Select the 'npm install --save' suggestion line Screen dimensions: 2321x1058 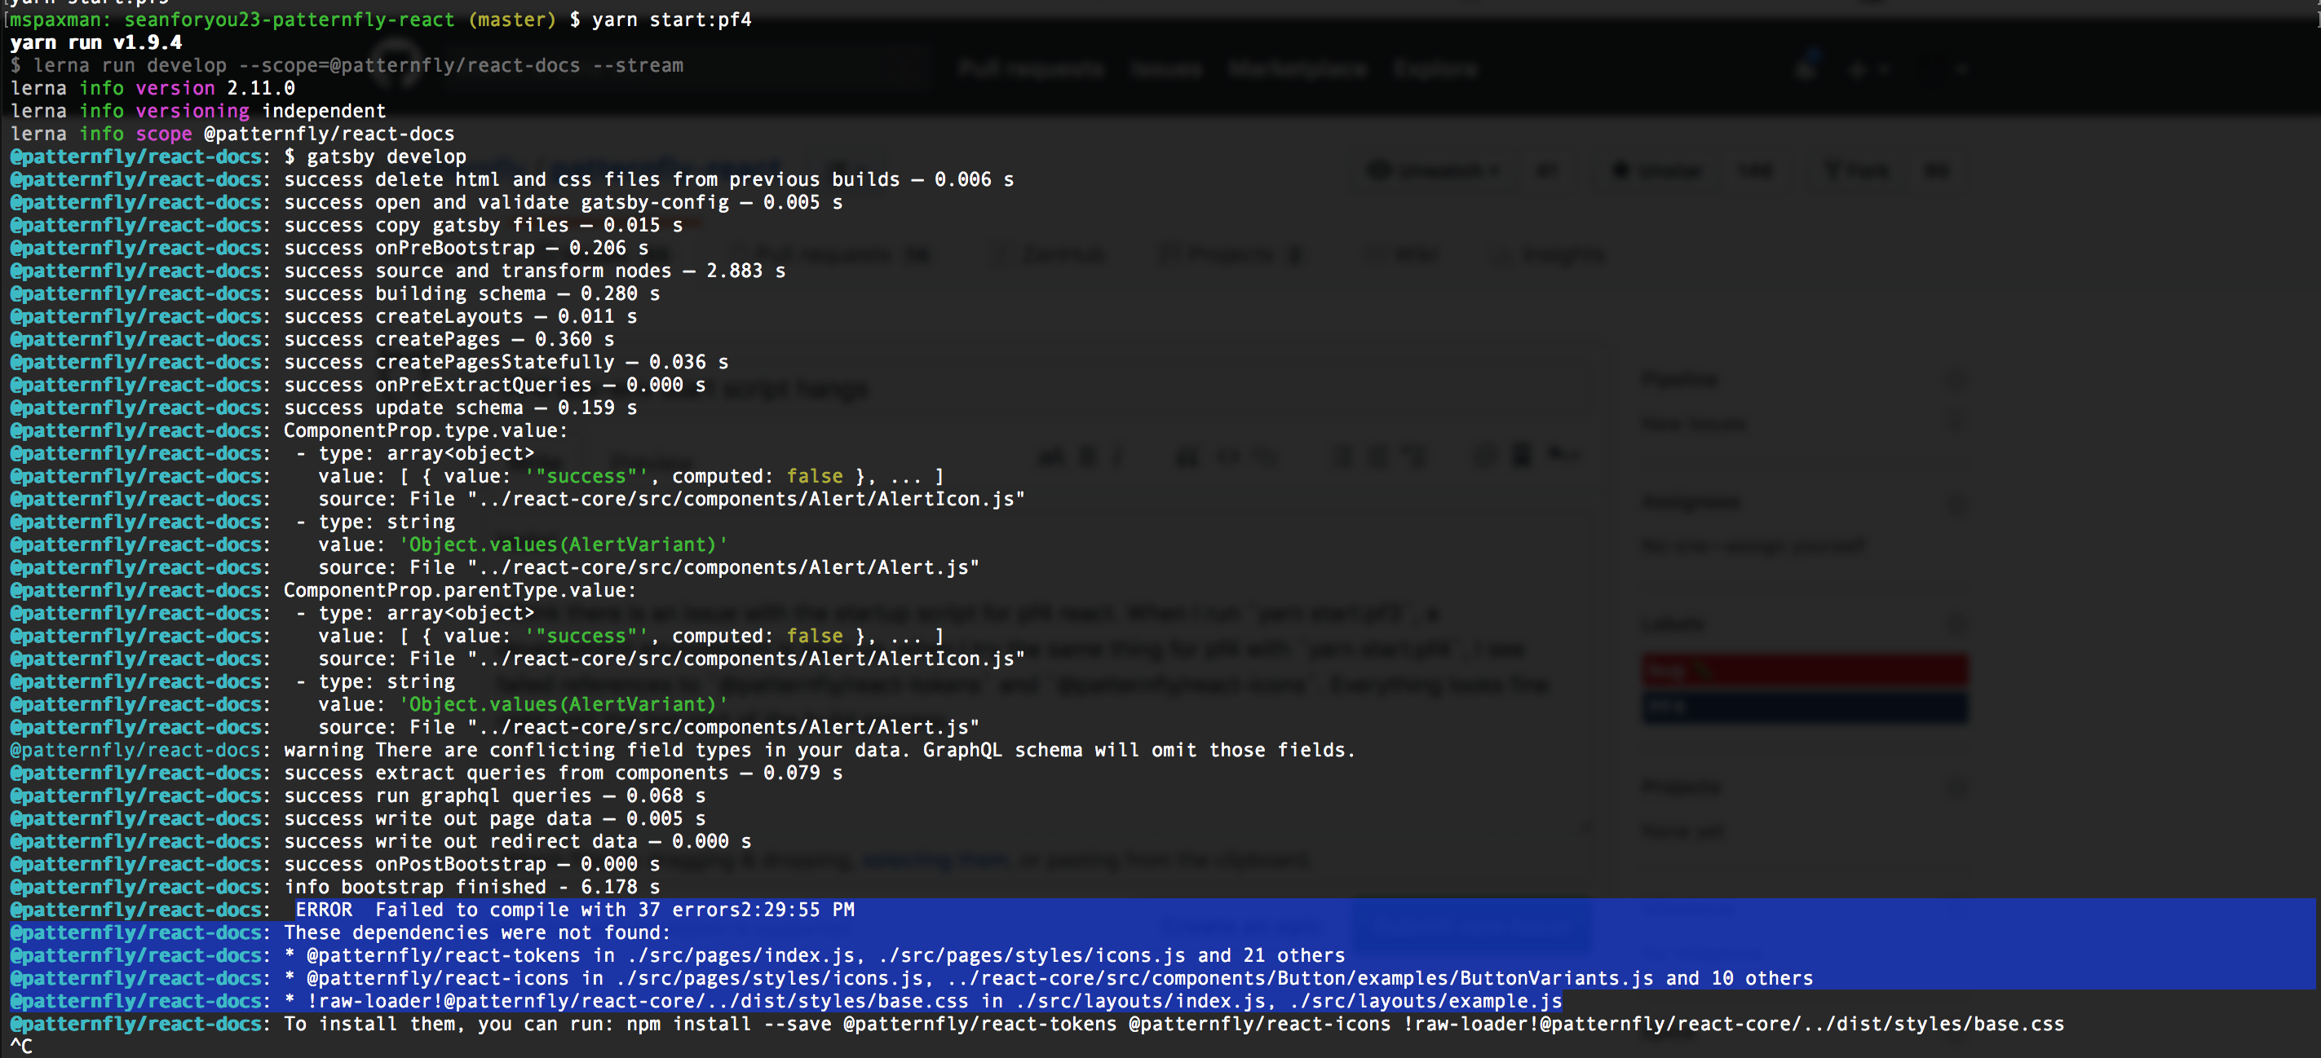(x=1037, y=1025)
